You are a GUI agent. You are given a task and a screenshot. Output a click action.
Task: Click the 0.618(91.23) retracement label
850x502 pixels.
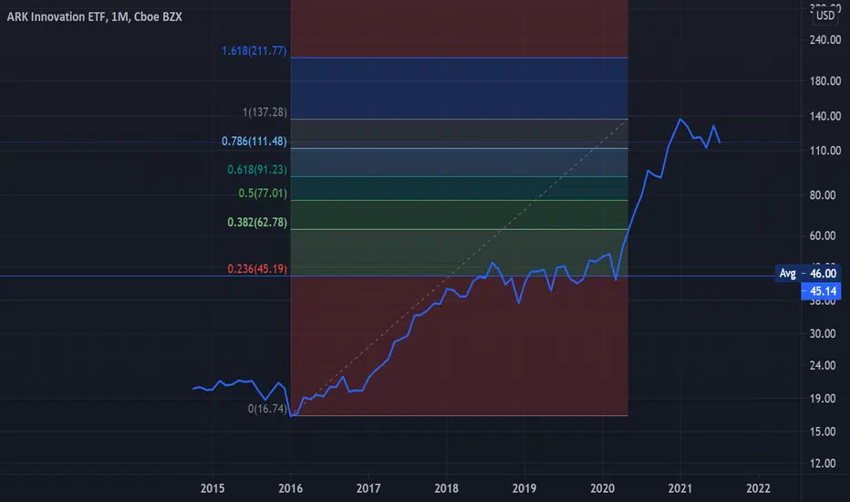pyautogui.click(x=257, y=170)
